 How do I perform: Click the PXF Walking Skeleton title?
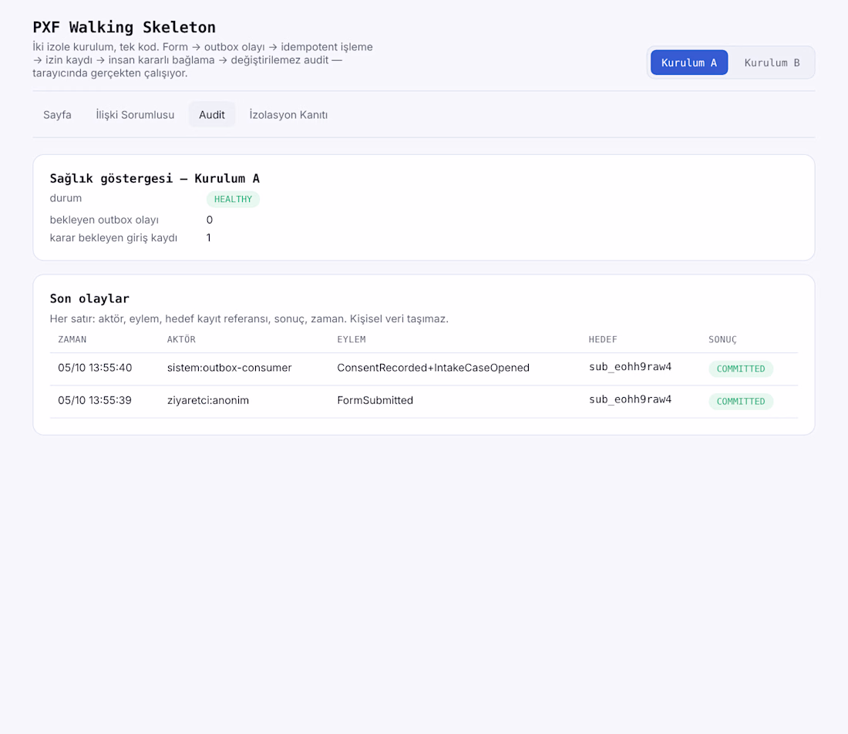(x=124, y=27)
